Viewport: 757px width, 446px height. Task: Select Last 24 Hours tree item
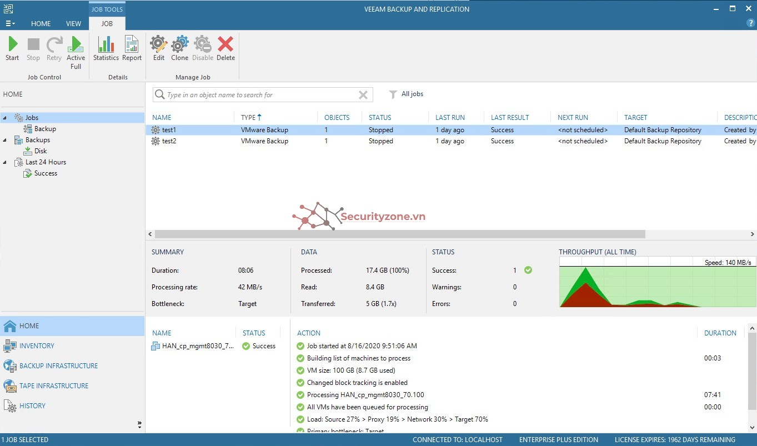[46, 162]
